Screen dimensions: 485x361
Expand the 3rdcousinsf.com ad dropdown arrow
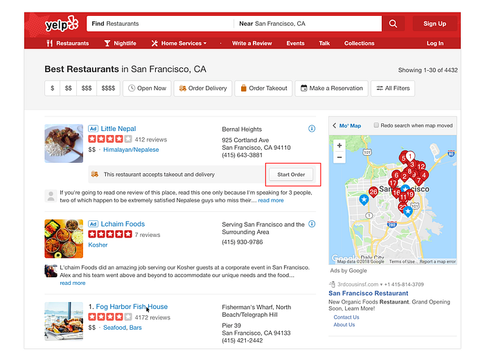381,284
